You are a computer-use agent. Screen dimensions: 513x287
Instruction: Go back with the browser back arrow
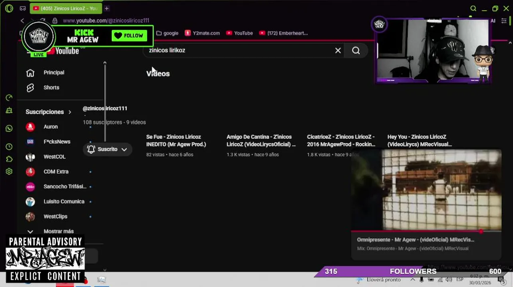pos(23,21)
